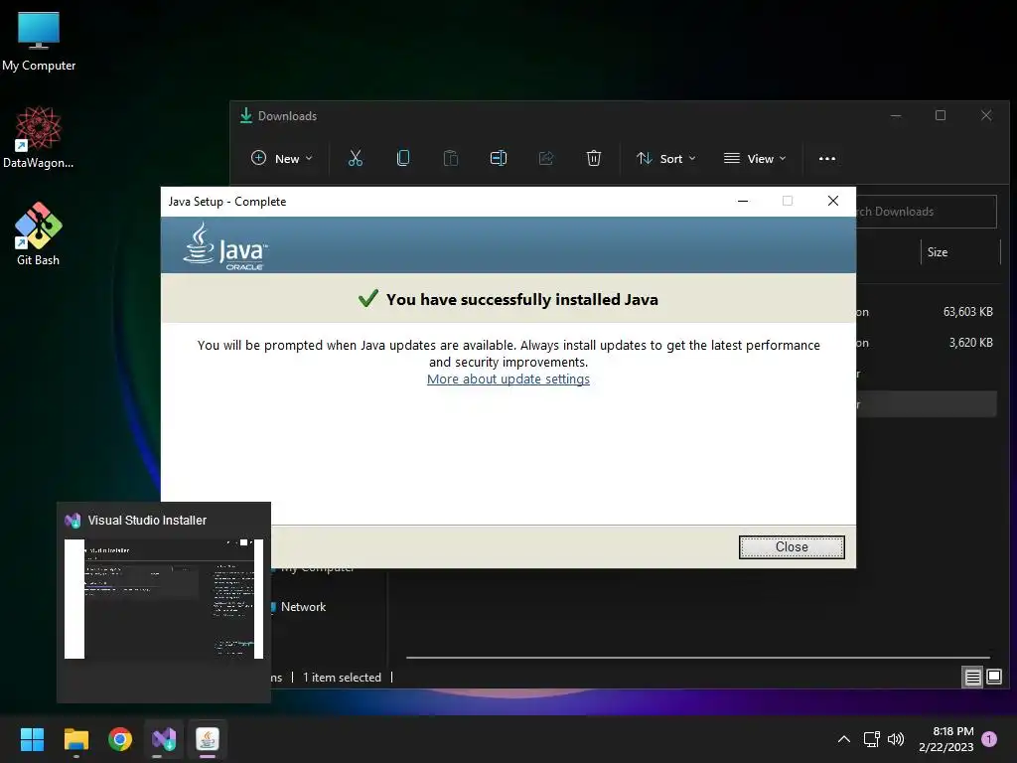Viewport: 1017px width, 763px height.
Task: Open Google Chrome from the taskbar
Action: click(x=120, y=739)
